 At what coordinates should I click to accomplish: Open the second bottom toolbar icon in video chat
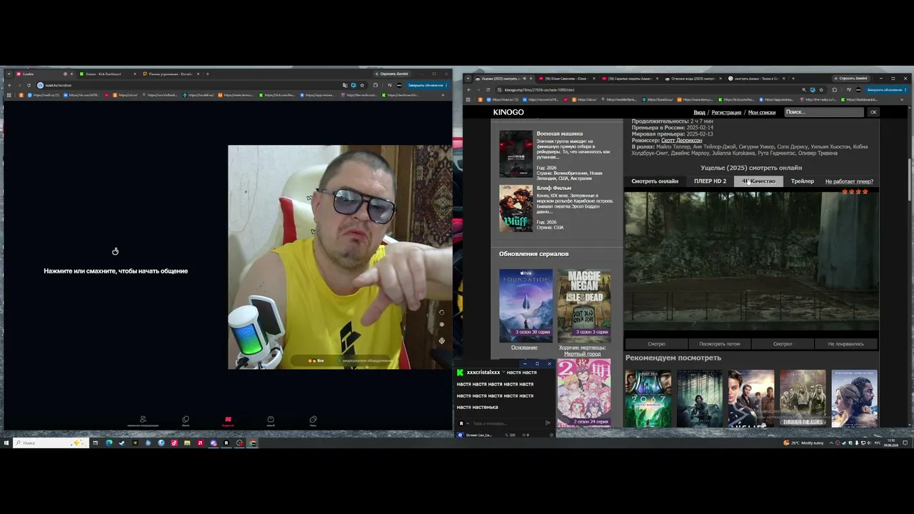coord(186,420)
